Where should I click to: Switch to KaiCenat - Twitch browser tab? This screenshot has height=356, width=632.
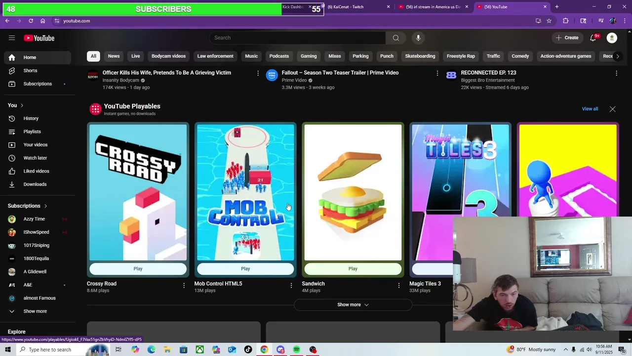click(x=355, y=7)
